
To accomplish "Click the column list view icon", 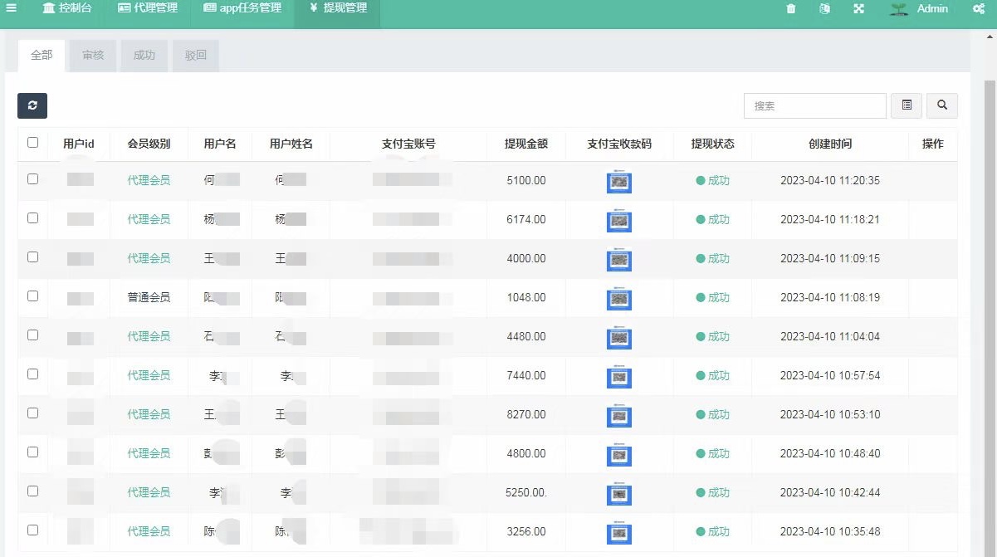I will [x=907, y=105].
